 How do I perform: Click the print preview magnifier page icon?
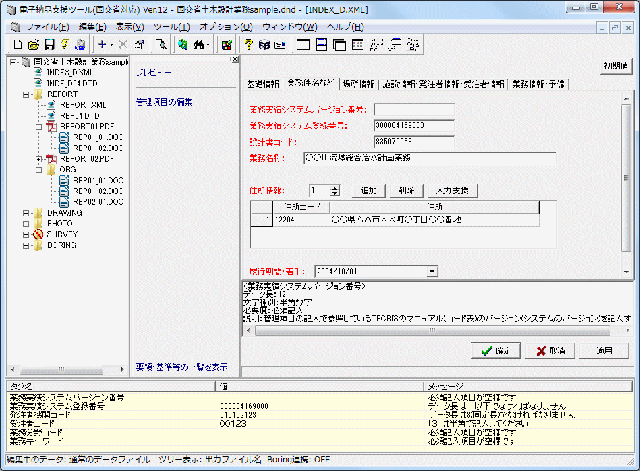coord(161,44)
